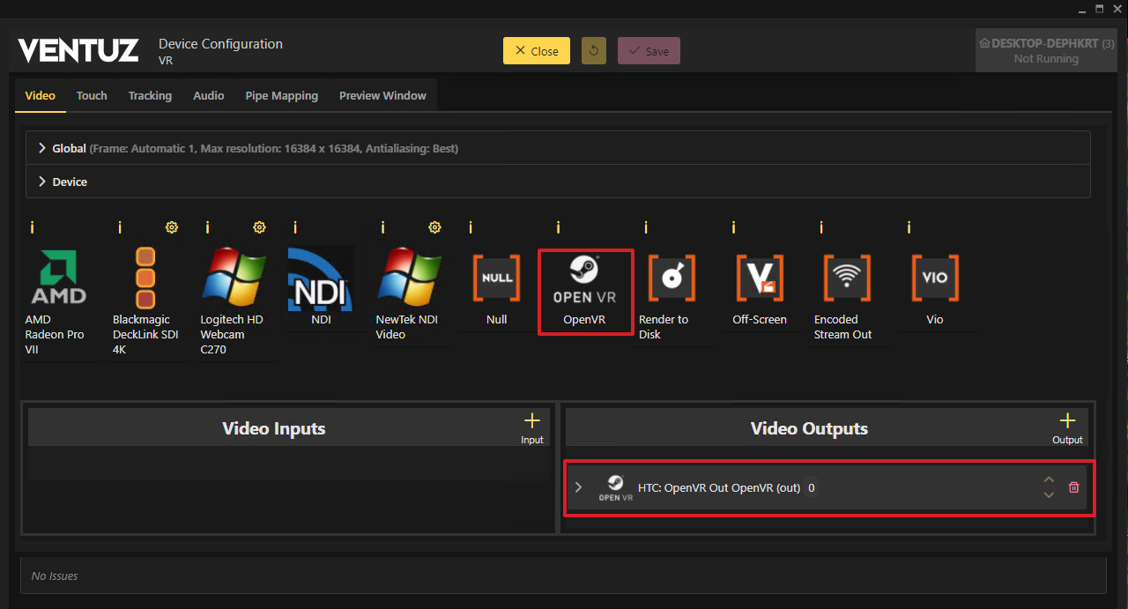Open settings gear for Blackmagic DeckLink

pyautogui.click(x=172, y=227)
